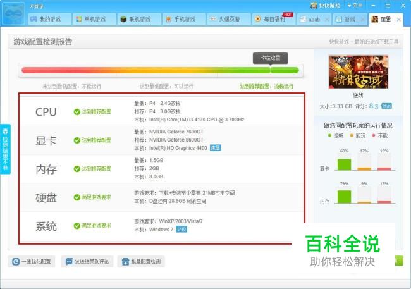Screen dimensions: 411x289
Task: Open the 菜单 dropdown menu
Action: coord(355,5)
